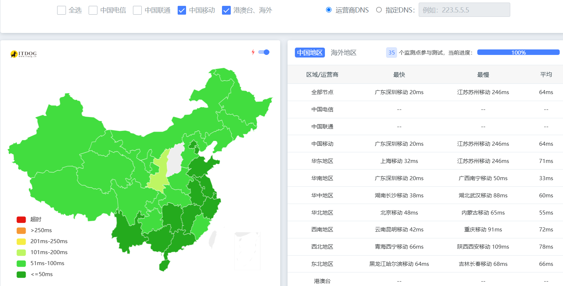
Task: Click the dark green <=50ms legend swatch
Action: 21,274
